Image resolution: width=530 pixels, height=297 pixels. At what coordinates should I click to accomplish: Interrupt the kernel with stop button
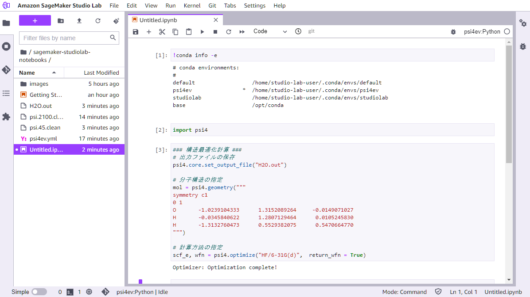click(215, 32)
